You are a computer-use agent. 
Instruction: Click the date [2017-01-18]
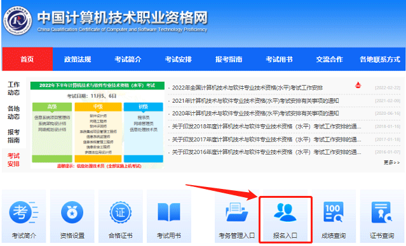388,139
